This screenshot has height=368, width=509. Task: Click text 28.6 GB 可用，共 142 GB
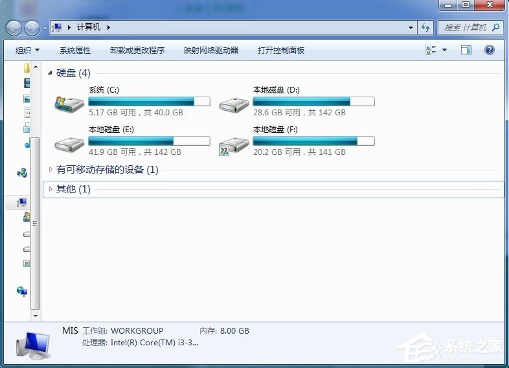(299, 112)
